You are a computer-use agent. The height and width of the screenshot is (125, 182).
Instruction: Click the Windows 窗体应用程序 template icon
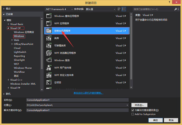point(49,16)
